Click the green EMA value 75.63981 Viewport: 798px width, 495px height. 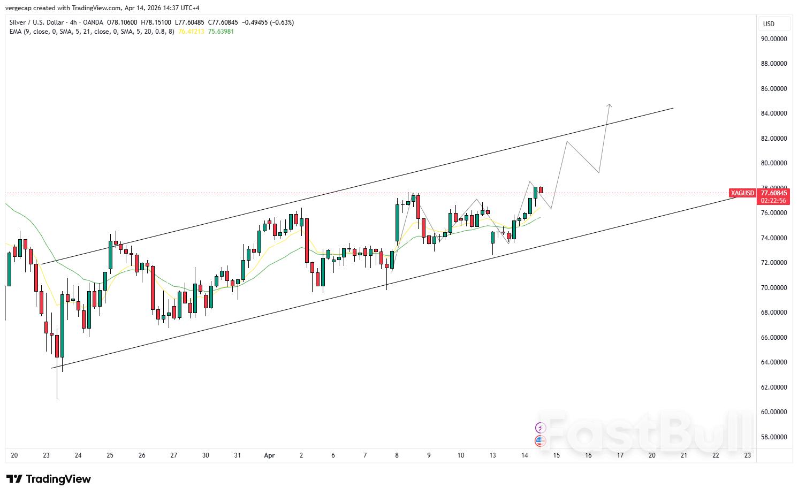click(221, 32)
